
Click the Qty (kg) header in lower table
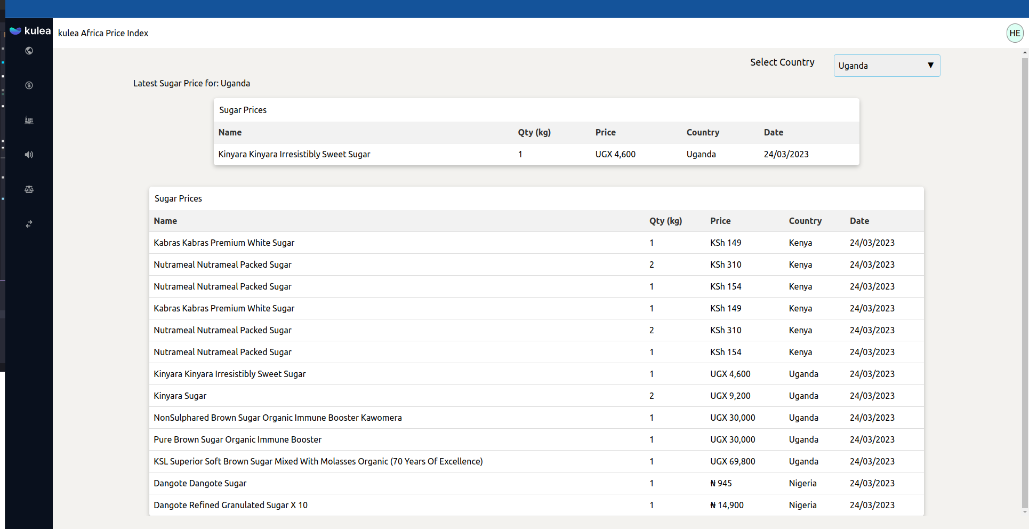point(665,221)
